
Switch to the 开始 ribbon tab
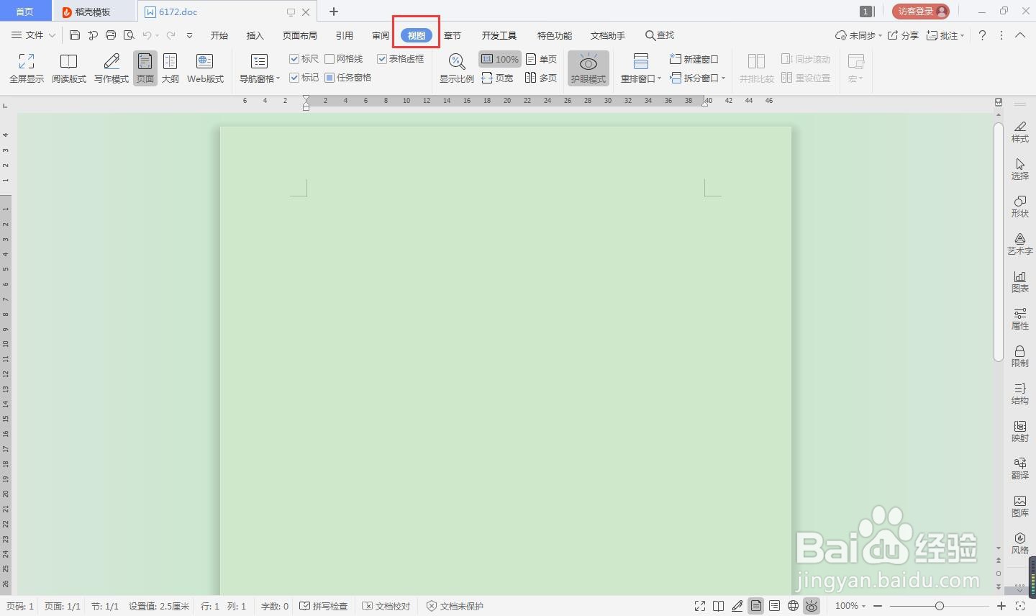219,35
